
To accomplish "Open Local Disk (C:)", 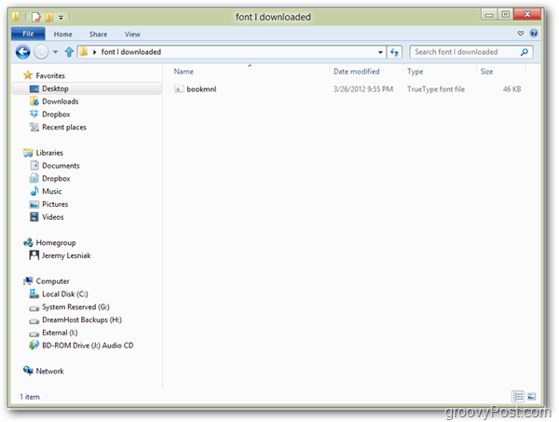I will click(x=65, y=294).
